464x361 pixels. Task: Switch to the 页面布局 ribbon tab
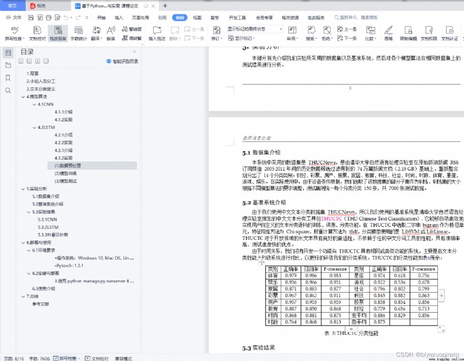click(140, 18)
